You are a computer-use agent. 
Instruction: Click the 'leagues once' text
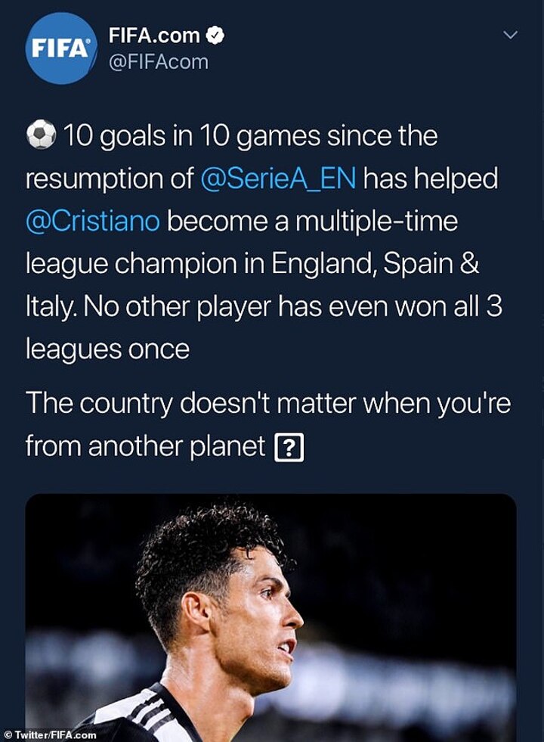(x=106, y=349)
